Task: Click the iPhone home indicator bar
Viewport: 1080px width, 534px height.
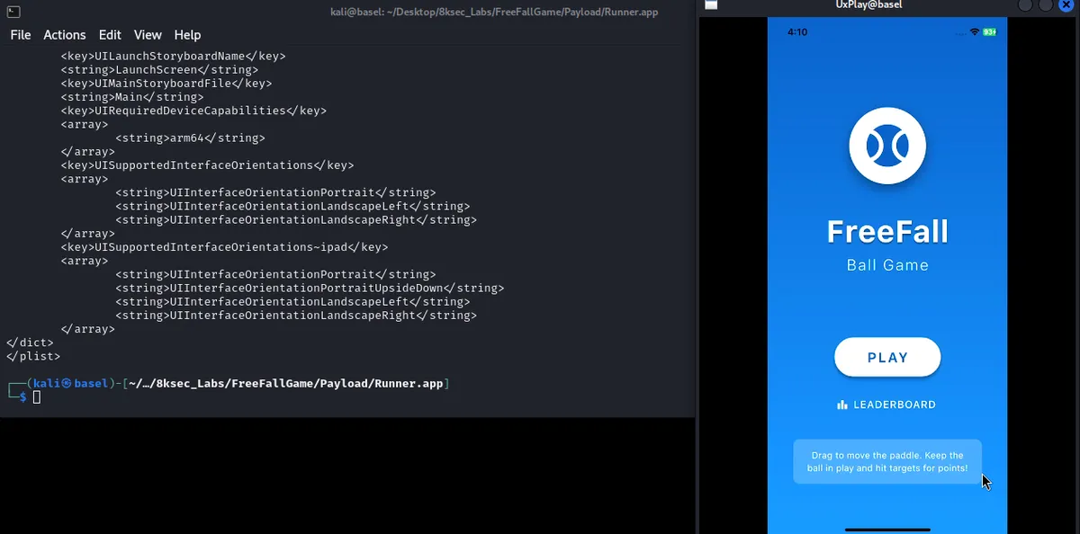Action: click(887, 530)
